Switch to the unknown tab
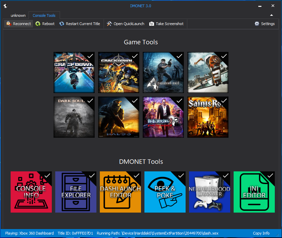282x238 pixels. click(x=18, y=15)
